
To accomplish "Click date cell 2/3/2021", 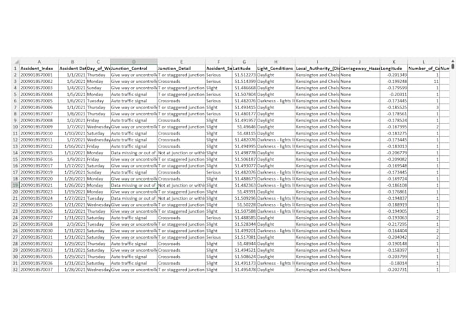I will pos(72,224).
